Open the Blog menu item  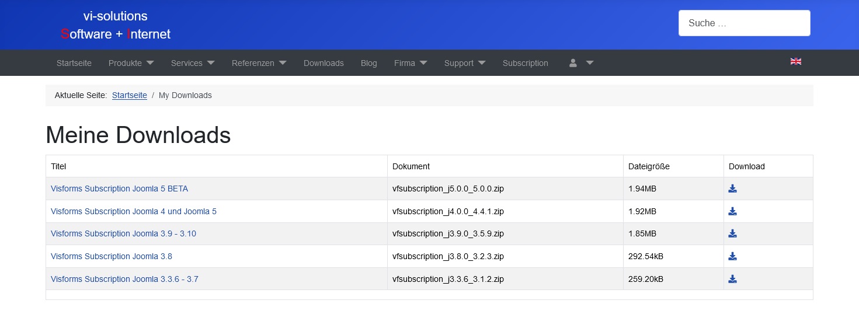coord(369,63)
